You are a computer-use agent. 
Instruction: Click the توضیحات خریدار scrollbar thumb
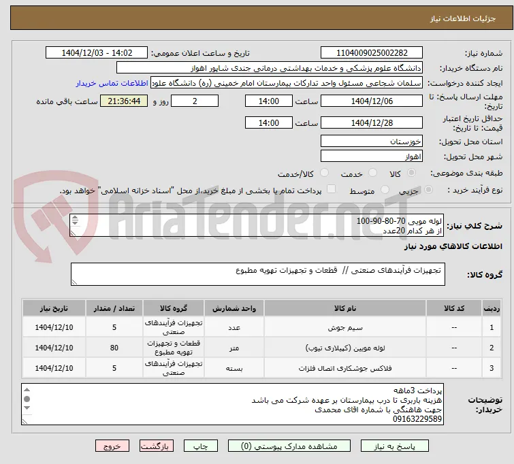coord(27,399)
